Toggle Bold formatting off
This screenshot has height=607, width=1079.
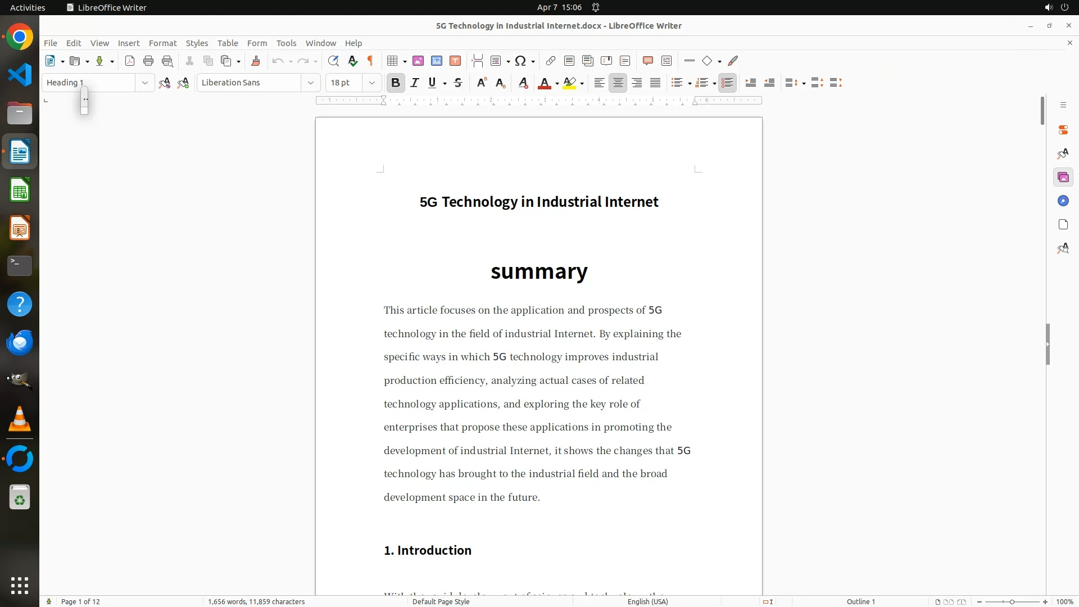396,83
